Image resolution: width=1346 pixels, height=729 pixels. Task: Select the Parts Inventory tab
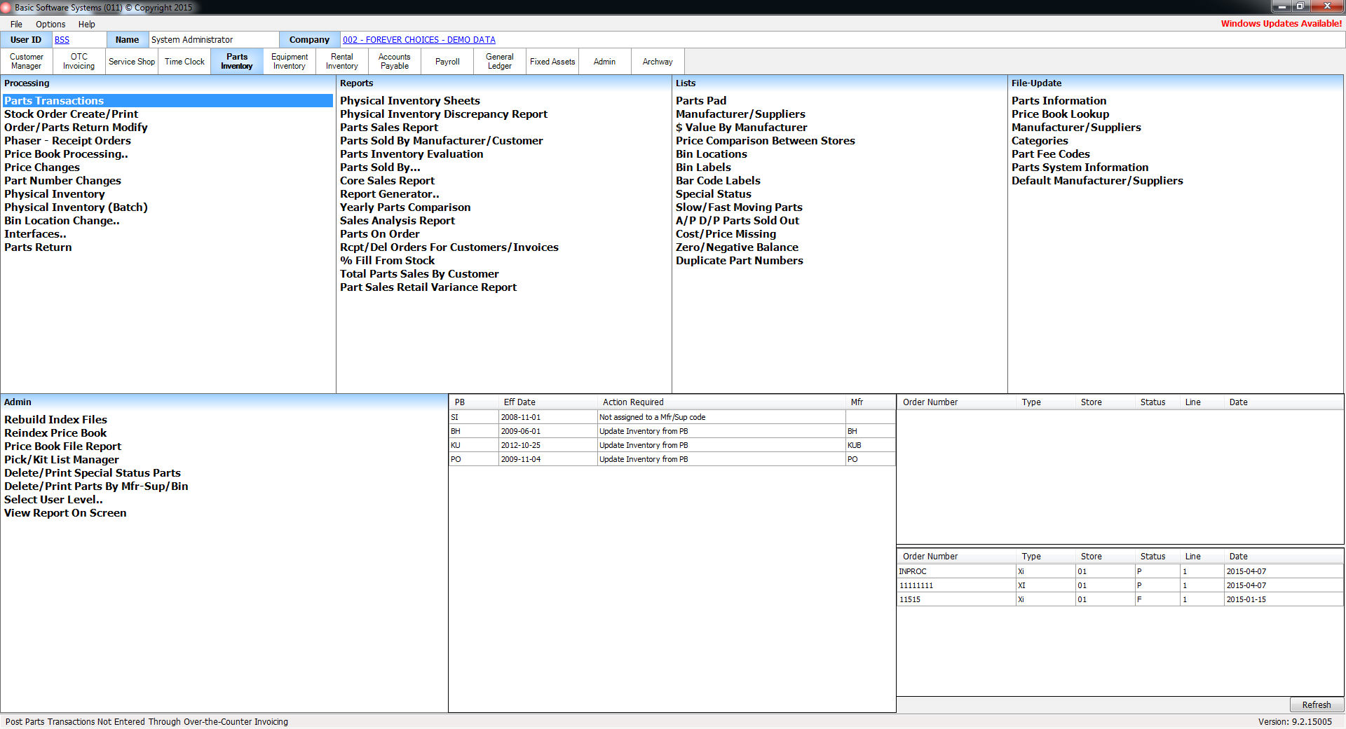pos(237,62)
